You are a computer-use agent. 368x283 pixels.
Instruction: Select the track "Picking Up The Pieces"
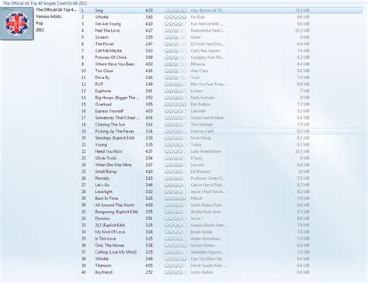pyautogui.click(x=115, y=131)
